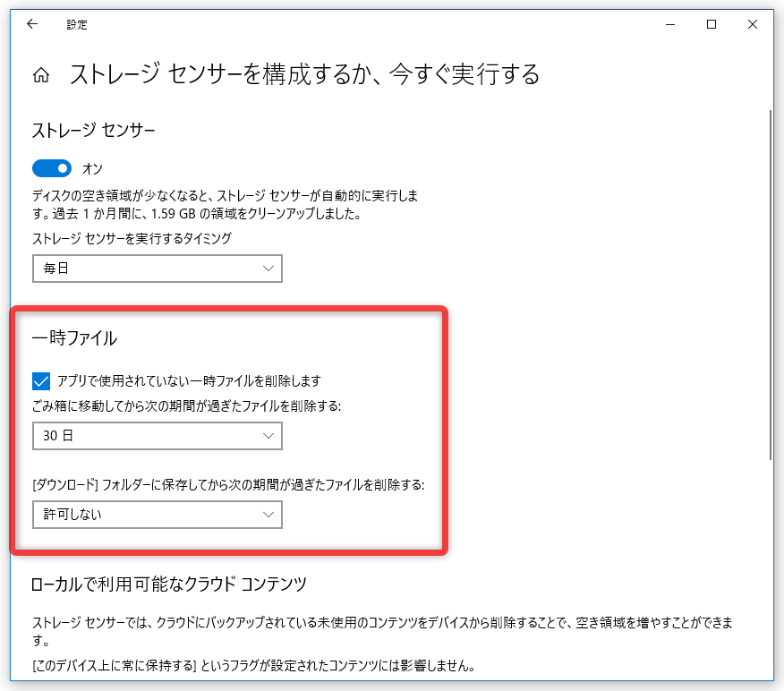Turn off the ストレージ センサー toggle
The height and width of the screenshot is (691, 784).
[x=52, y=168]
